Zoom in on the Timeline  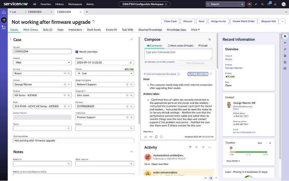point(270,143)
